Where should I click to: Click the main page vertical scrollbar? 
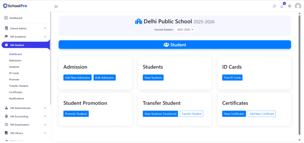click(300, 74)
